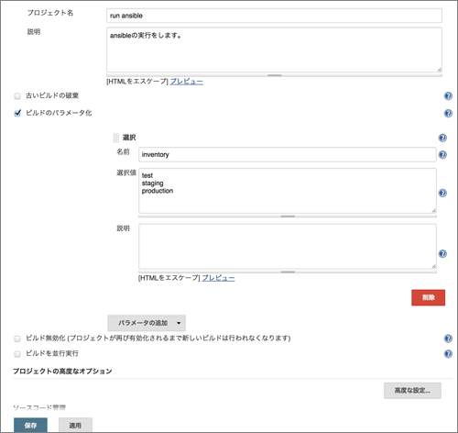The image size is (458, 433).
Task: Enable the 古いビルドの破棄 checkbox
Action: [17, 96]
